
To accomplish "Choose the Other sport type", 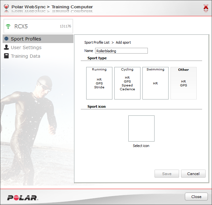I will (184, 83).
